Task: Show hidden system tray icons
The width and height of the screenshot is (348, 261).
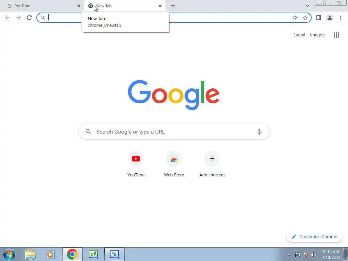Action: click(x=289, y=255)
